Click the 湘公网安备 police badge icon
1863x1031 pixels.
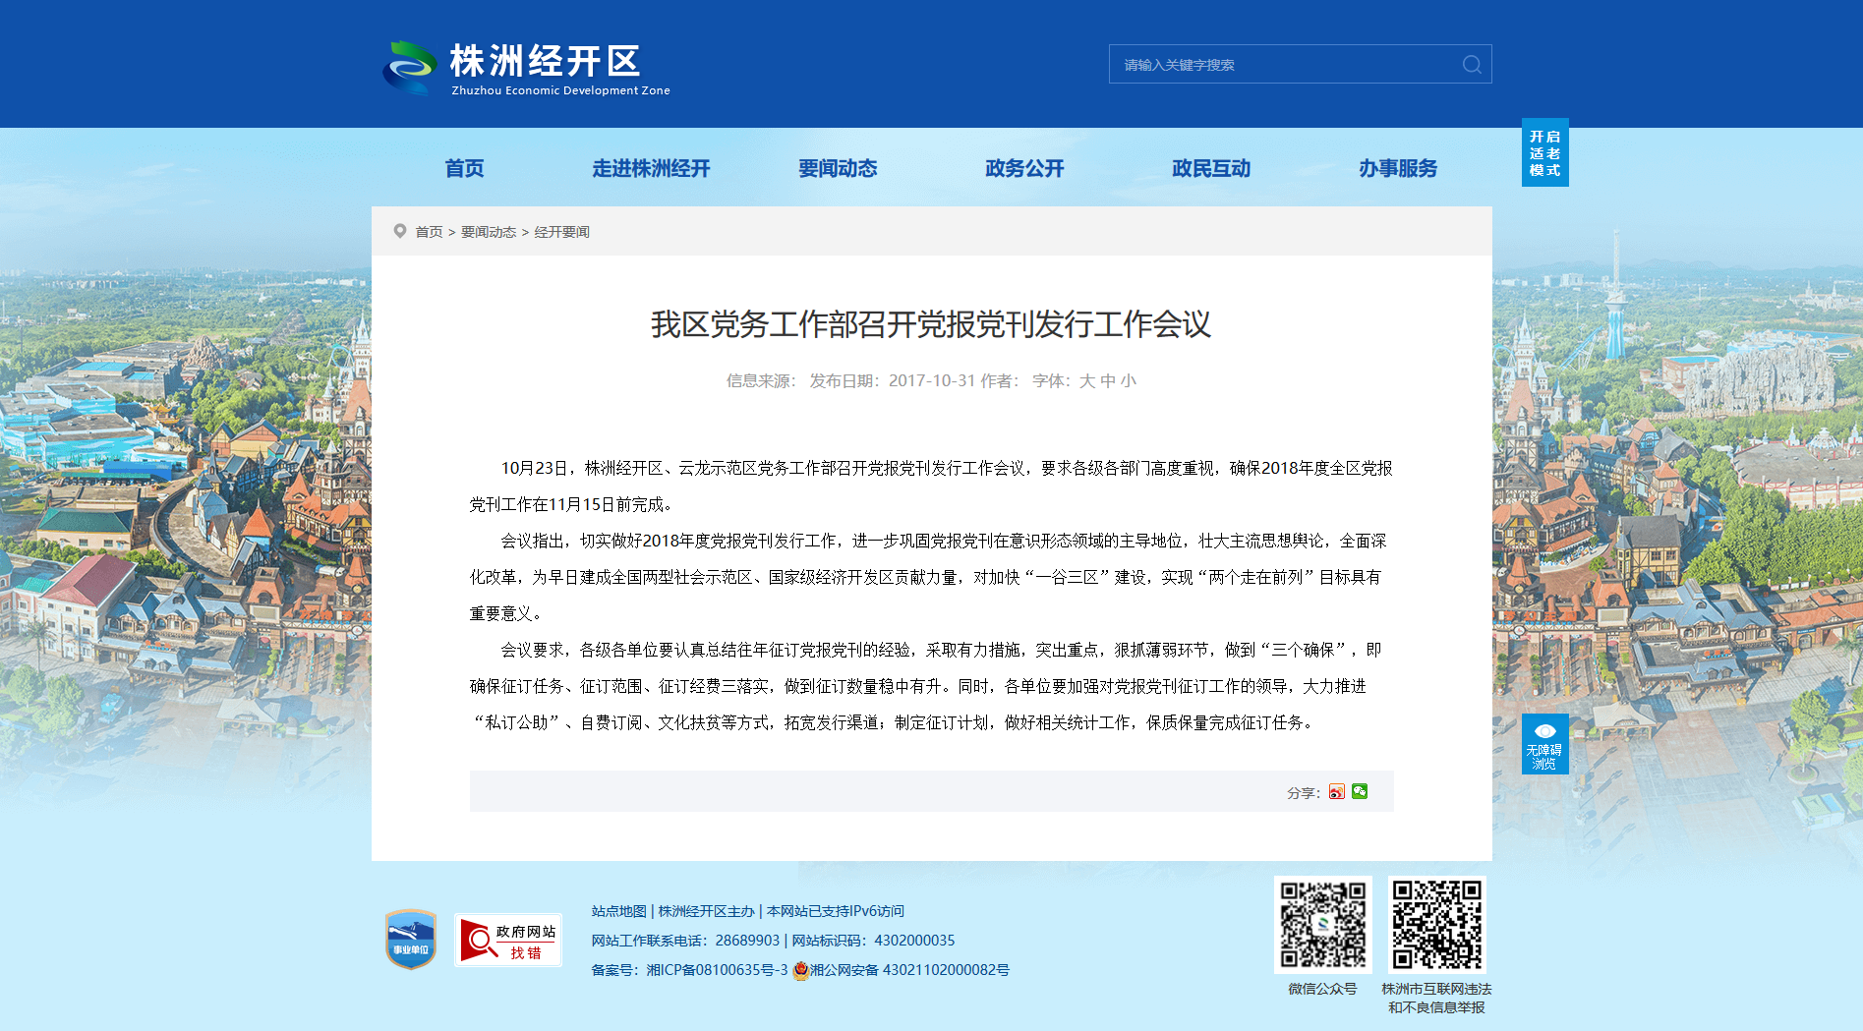click(800, 970)
